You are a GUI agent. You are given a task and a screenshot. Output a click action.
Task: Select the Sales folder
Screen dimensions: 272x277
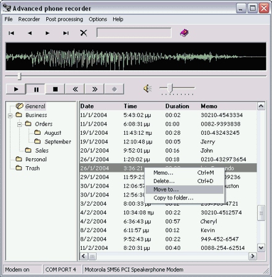pyautogui.click(x=42, y=151)
